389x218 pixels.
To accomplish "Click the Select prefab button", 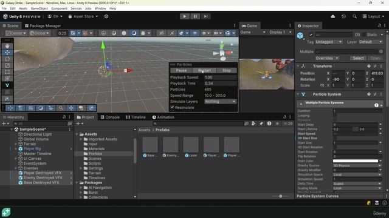I will click(x=358, y=58).
